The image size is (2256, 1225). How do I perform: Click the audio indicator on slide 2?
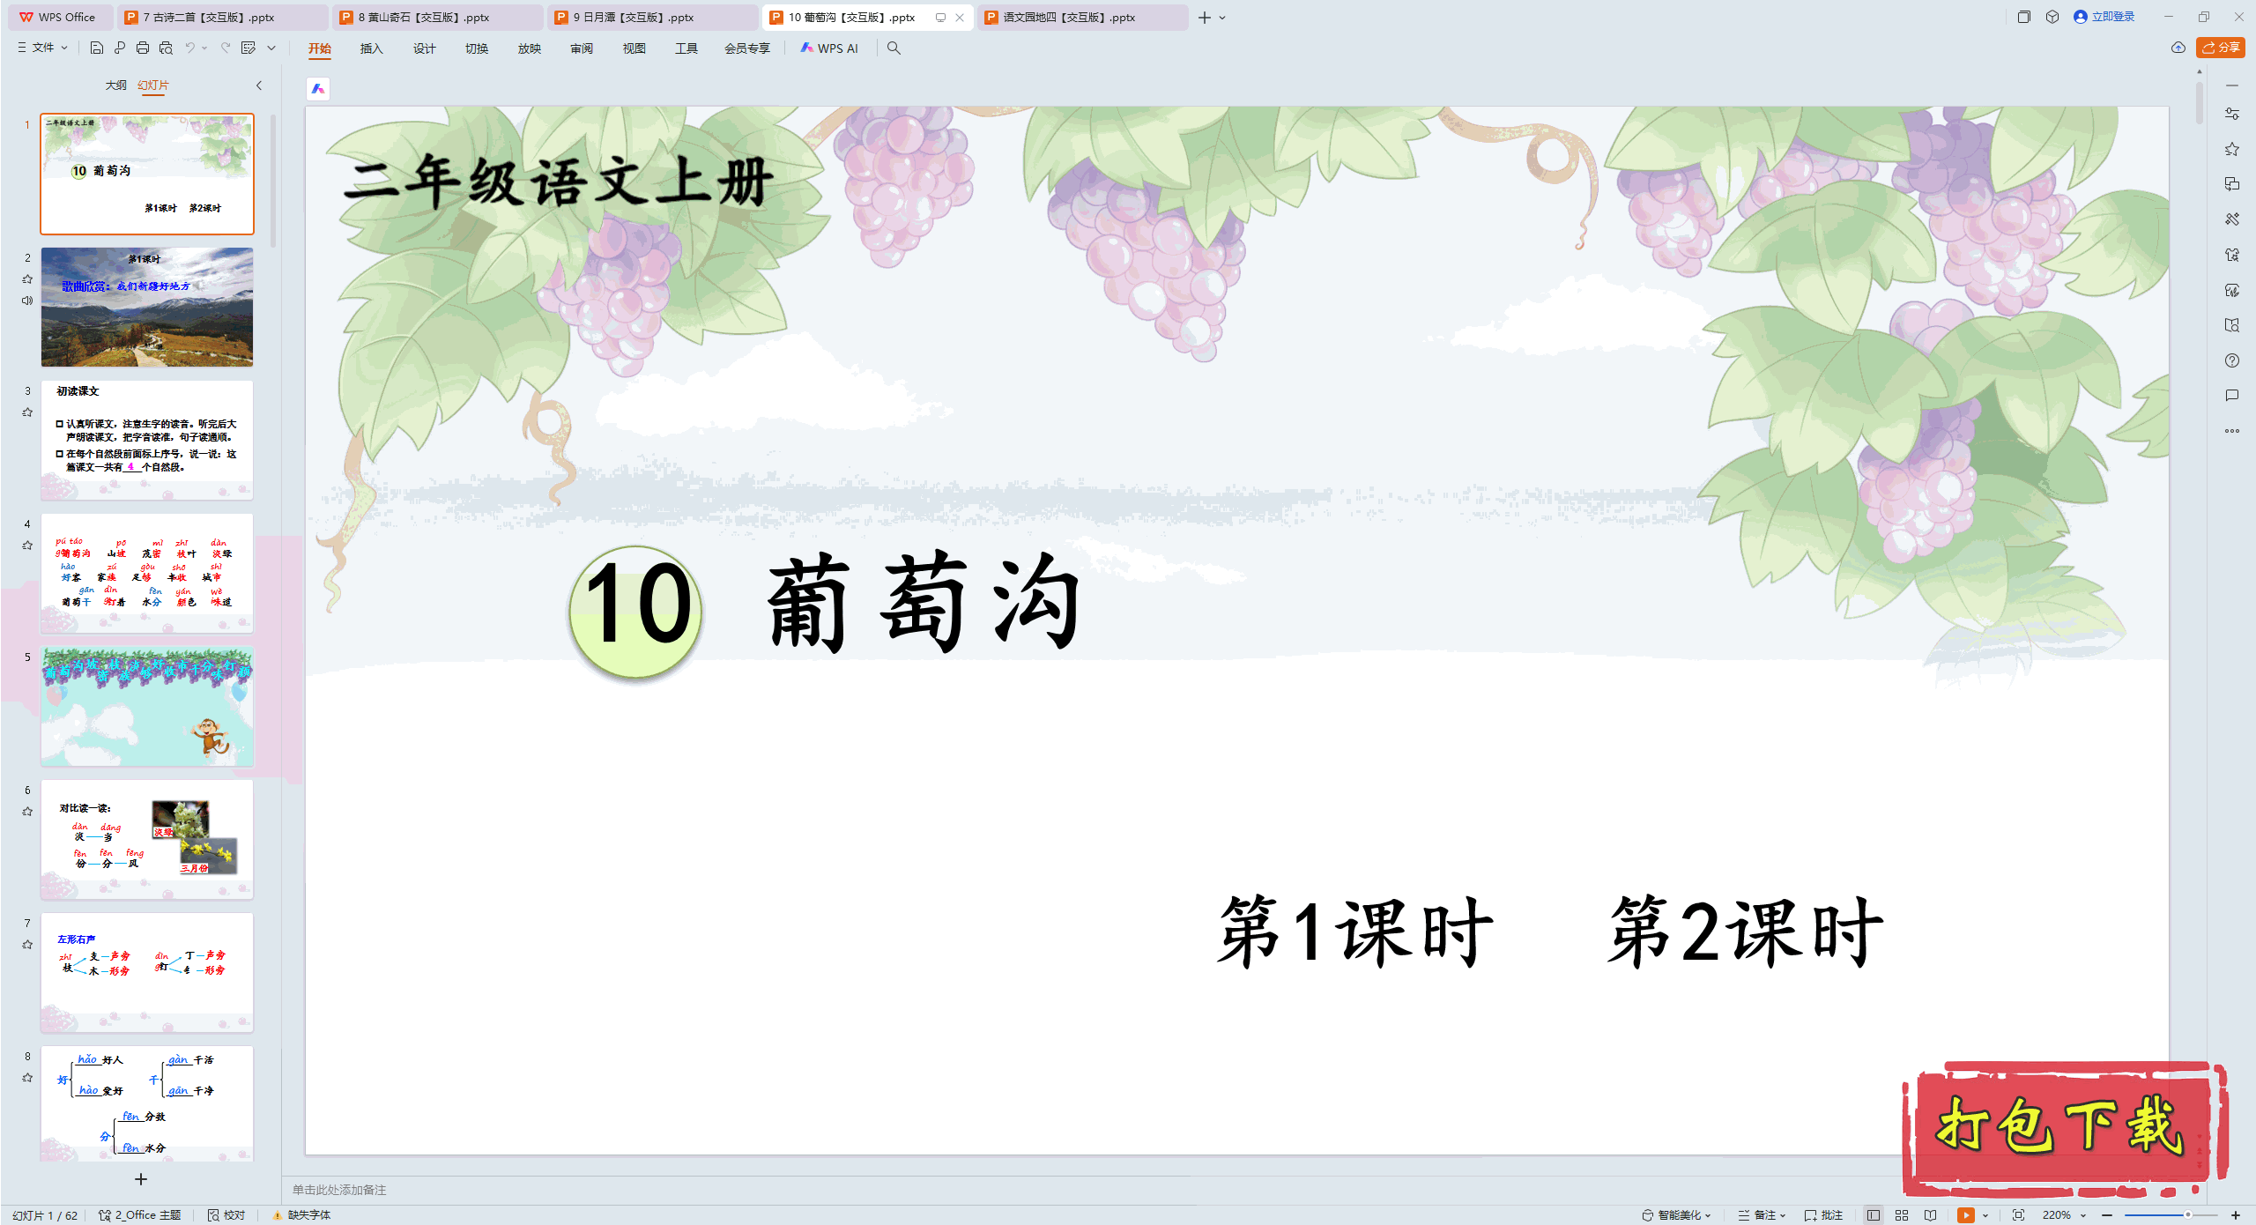(27, 298)
